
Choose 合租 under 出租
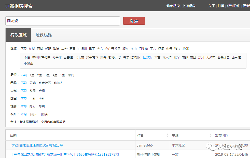42,91
